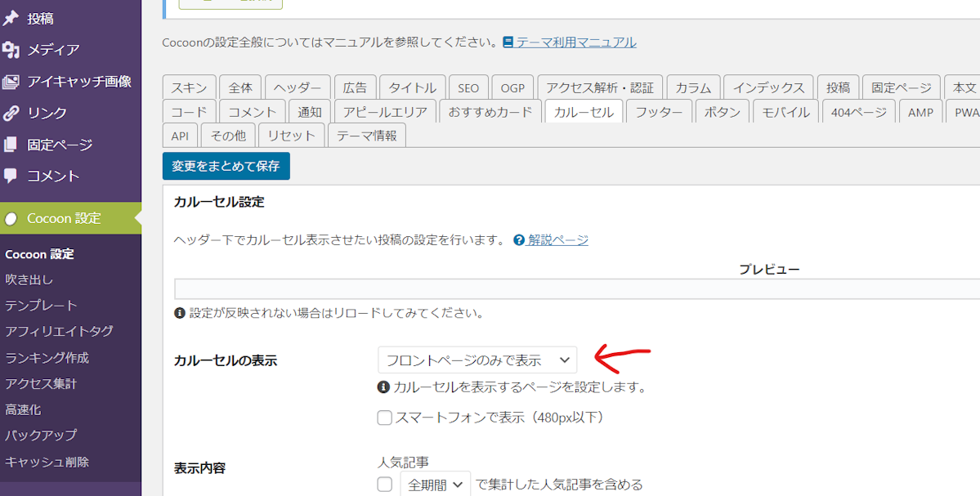Image resolution: width=980 pixels, height=496 pixels.
Task: Open アフィリエイトタグ submenu item
Action: tap(59, 331)
